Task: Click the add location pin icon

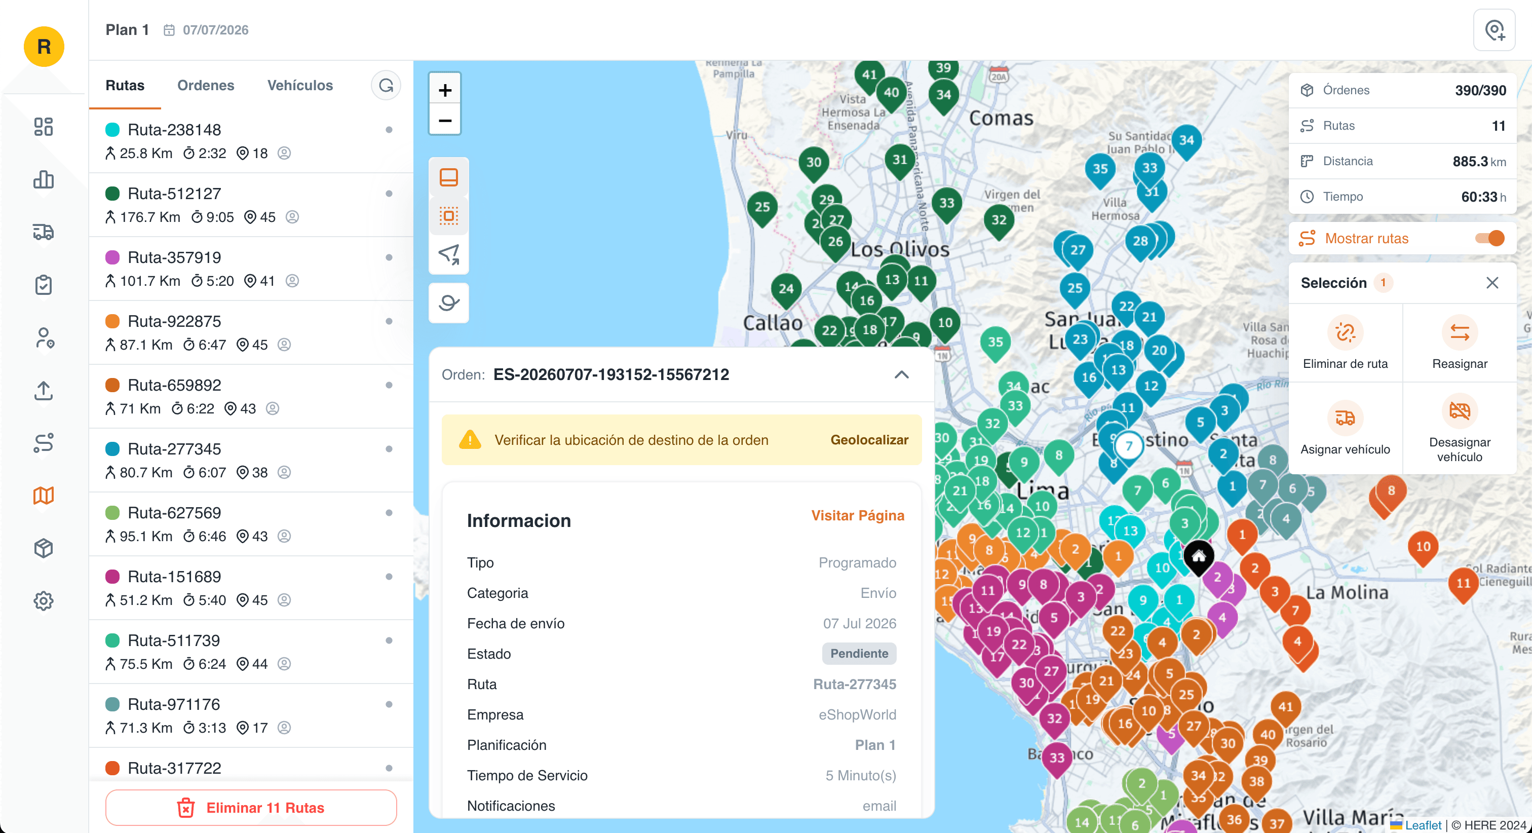Action: coord(1494,30)
